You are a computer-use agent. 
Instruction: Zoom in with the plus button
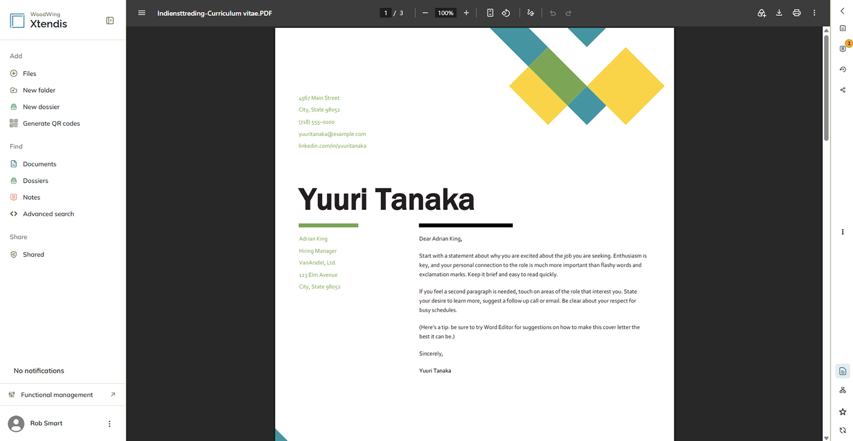[x=466, y=13]
